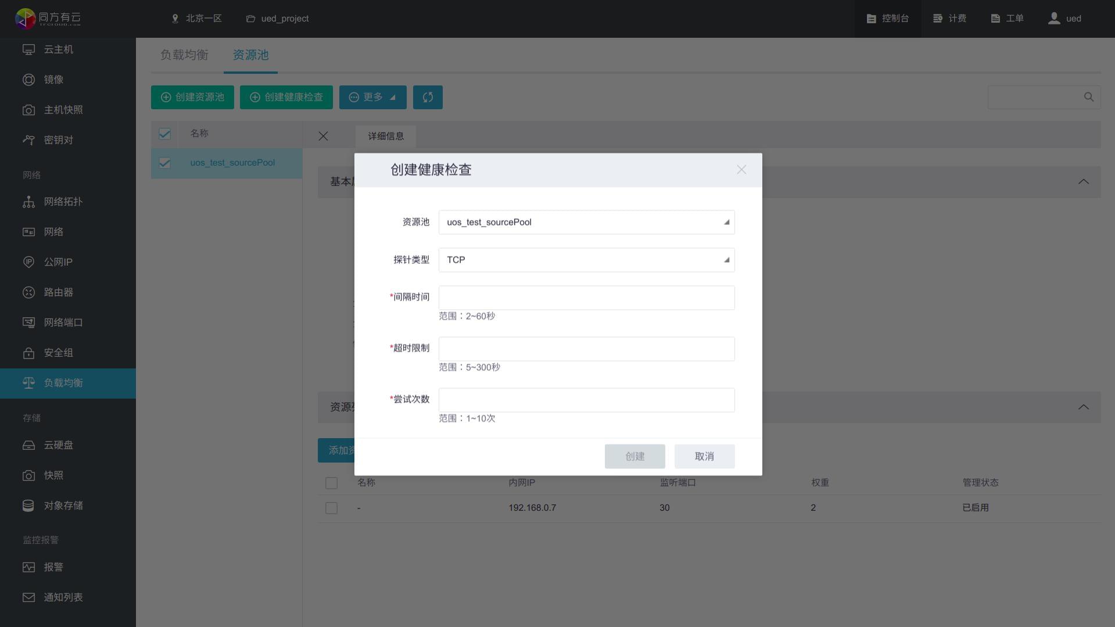Uncheck the uos_test_sourcePool row checkbox
The width and height of the screenshot is (1115, 627).
[x=164, y=163]
